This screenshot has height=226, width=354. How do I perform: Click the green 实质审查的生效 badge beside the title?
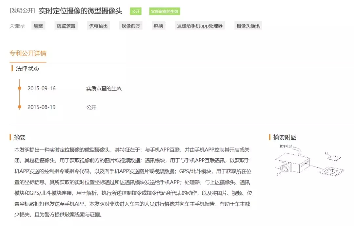click(164, 11)
